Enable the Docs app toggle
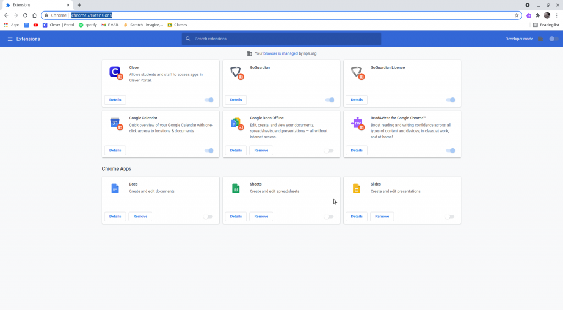Screen dimensions: 563x310 coord(208,216)
